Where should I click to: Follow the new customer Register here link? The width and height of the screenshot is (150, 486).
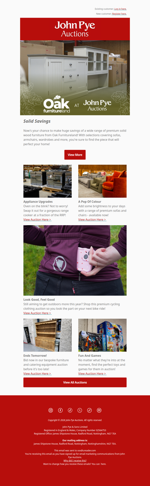pyautogui.click(x=119, y=14)
